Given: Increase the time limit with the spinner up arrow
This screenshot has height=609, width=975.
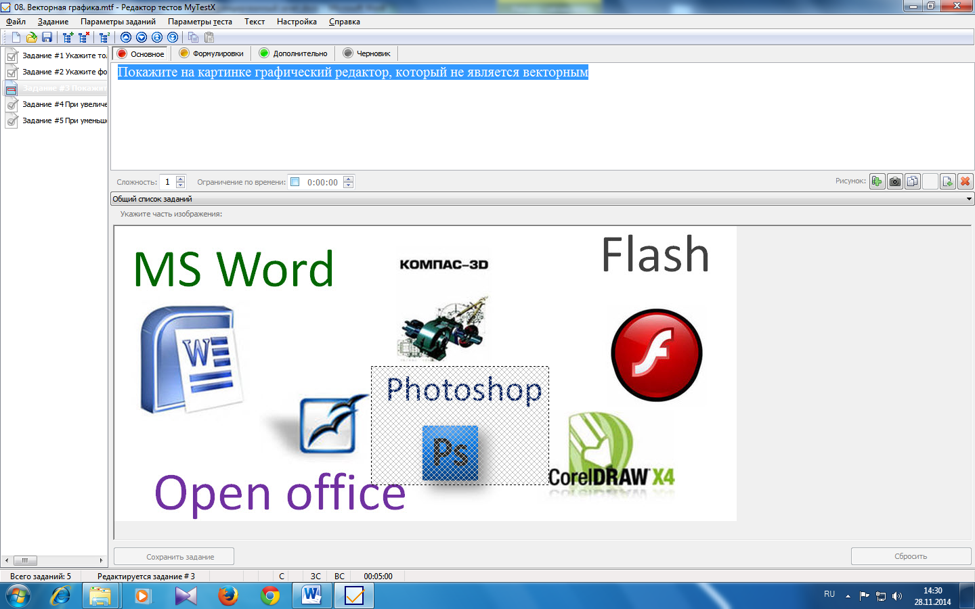Looking at the screenshot, I should 348,179.
